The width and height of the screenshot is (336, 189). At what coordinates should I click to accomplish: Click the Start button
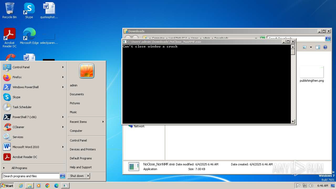click(x=7, y=186)
